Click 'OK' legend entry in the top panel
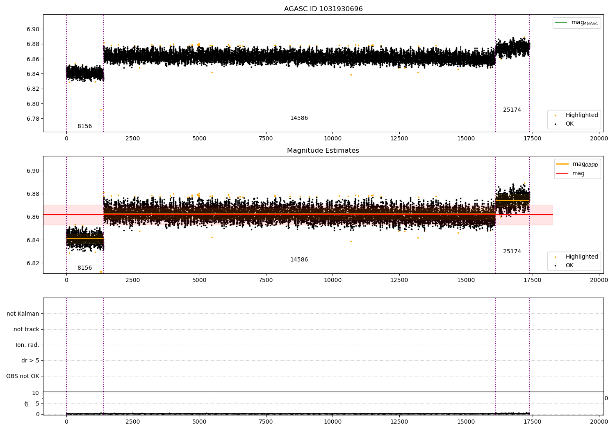This screenshot has width=615, height=431. point(565,124)
